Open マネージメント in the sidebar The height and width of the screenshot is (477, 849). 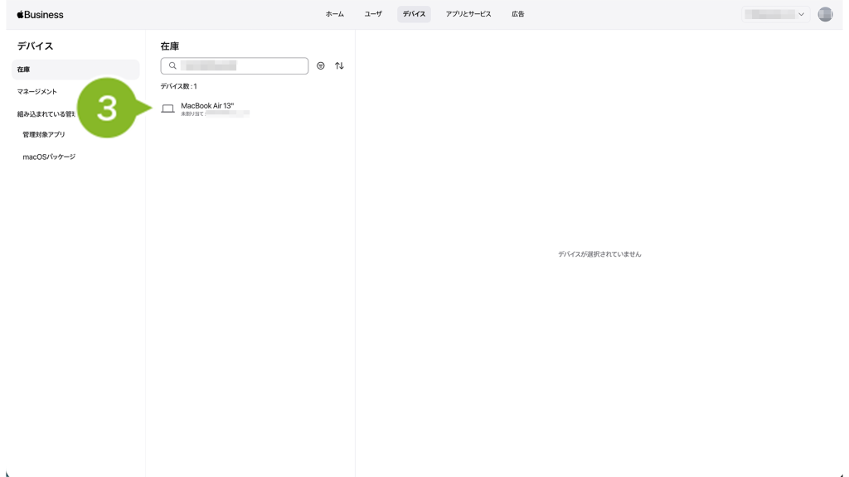[37, 92]
